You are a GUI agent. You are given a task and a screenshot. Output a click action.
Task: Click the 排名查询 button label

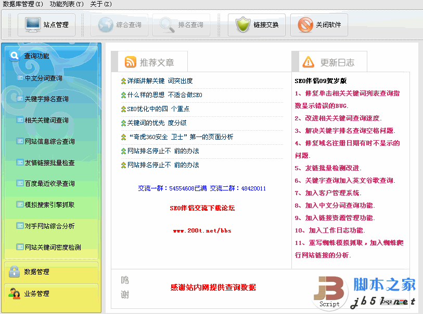(191, 25)
